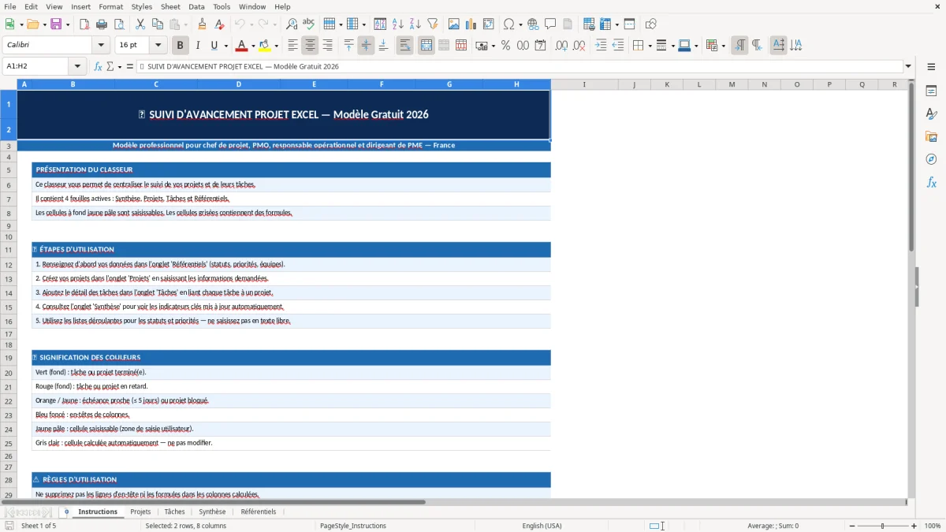Insert special character Omega icon
Viewport: 946px width, 532px height.
pos(508,24)
